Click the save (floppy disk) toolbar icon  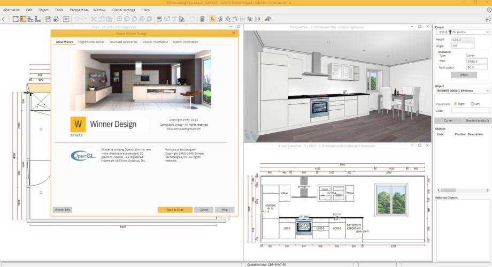[x=48, y=19]
